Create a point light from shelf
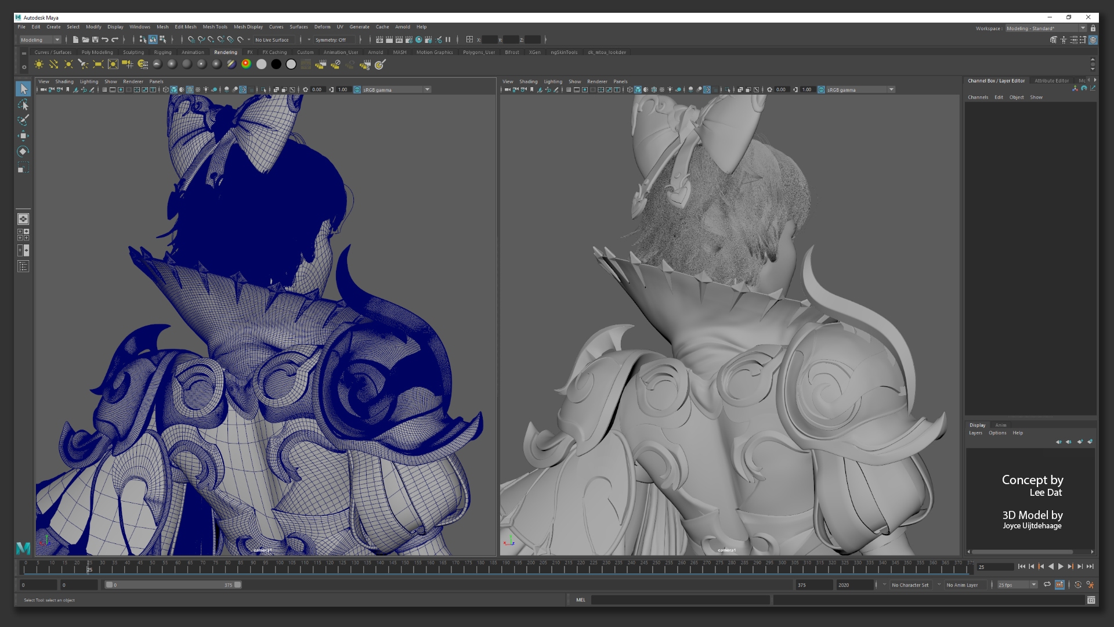The image size is (1114, 627). 68,64
